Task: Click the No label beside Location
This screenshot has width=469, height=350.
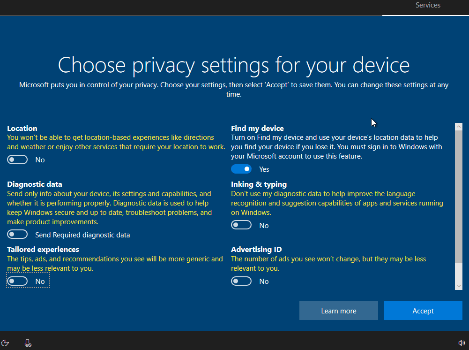Action: [40, 160]
